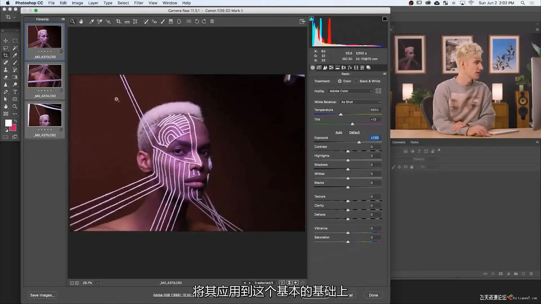The height and width of the screenshot is (304, 541).
Task: Select Black & White treatment
Action: coord(356,81)
